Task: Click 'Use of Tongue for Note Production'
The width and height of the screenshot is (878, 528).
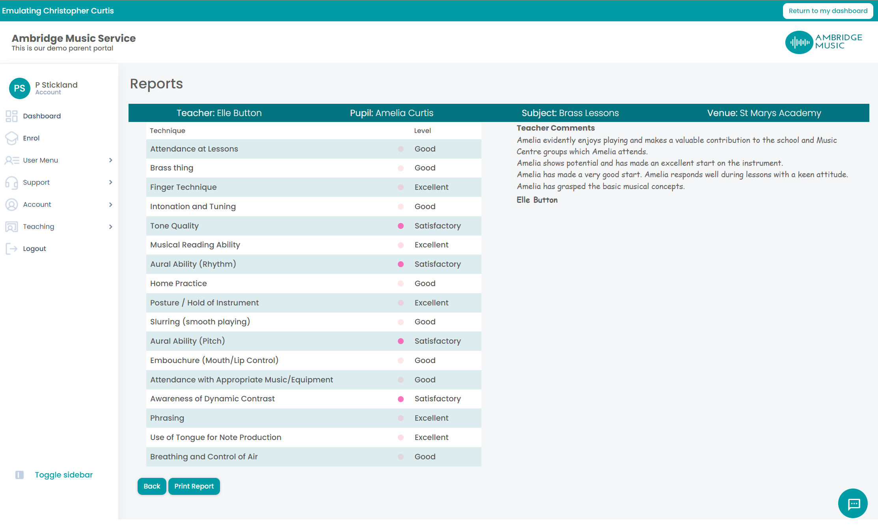Action: pyautogui.click(x=216, y=437)
